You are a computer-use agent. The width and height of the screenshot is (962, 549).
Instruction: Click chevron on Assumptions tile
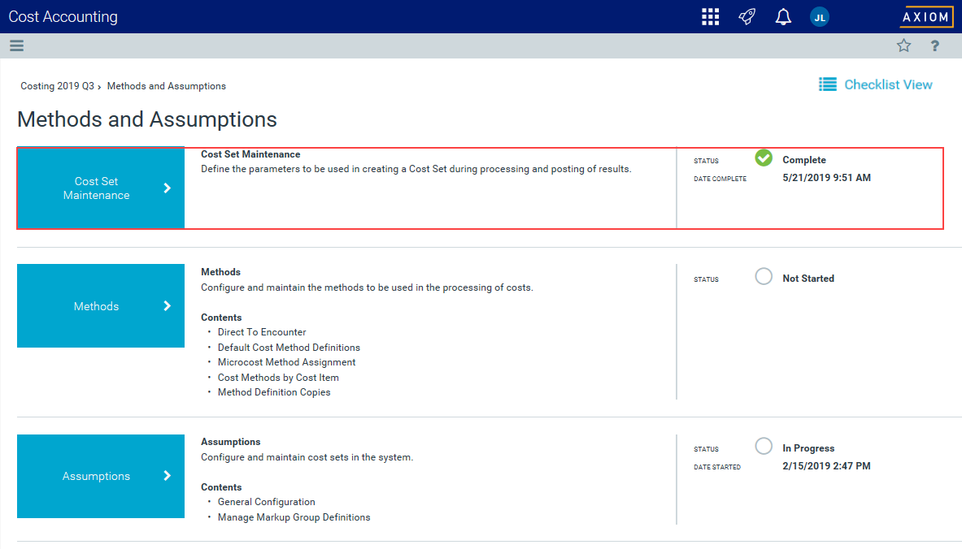tap(167, 475)
